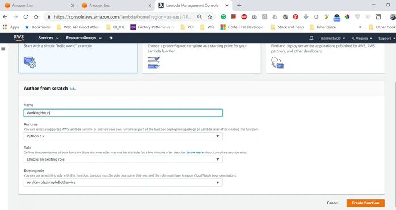The width and height of the screenshot is (396, 210).
Task: Select the Author from scratch card icon
Action: pyautogui.click(x=30, y=62)
